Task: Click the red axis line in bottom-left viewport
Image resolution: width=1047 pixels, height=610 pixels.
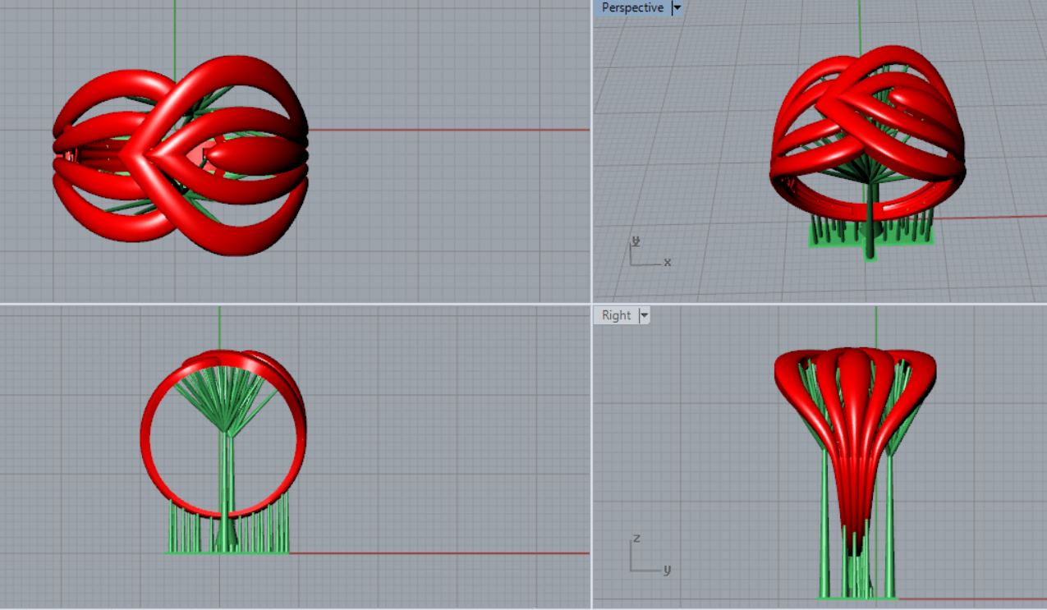Action: tap(435, 553)
